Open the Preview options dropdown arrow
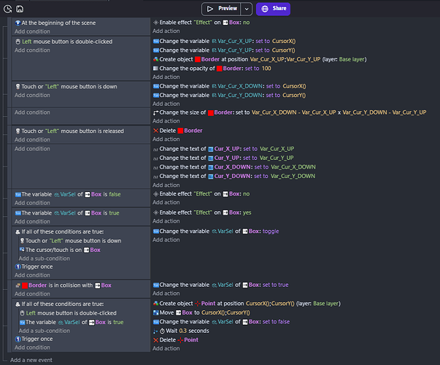440x365 pixels. 247,9
